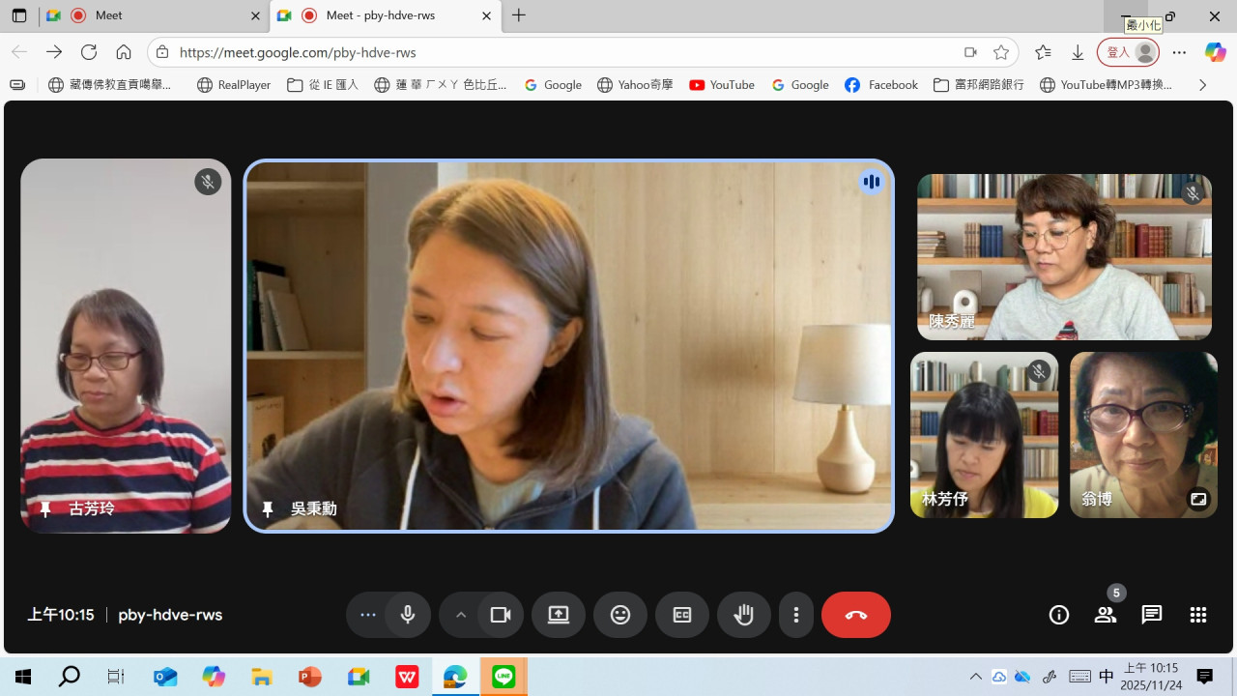1237x696 pixels.
Task: Open the emoji reaction picker
Action: click(620, 615)
